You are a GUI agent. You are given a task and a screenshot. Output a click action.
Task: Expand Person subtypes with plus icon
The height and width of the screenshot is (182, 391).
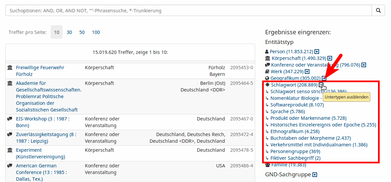pyautogui.click(x=317, y=52)
